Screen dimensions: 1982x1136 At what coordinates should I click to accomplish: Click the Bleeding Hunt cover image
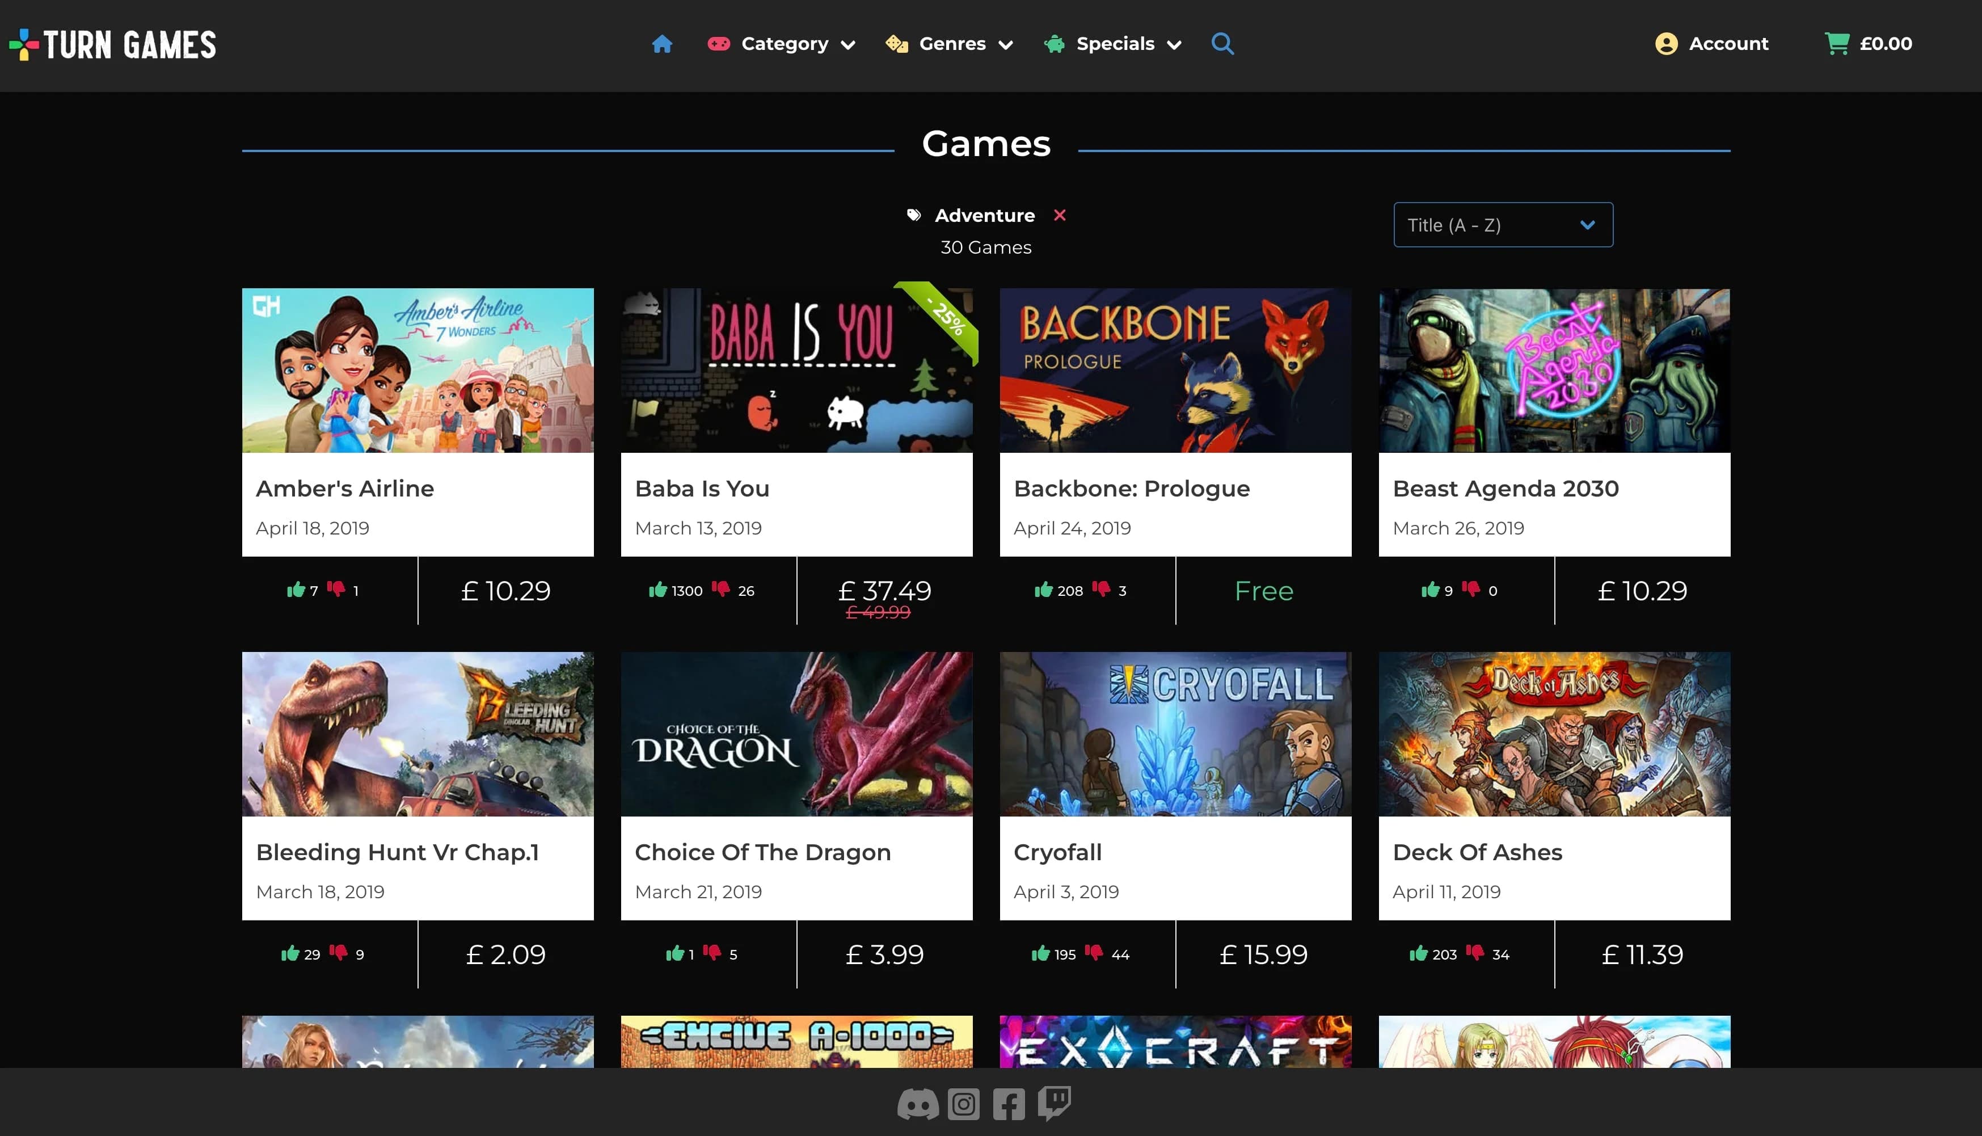pos(418,733)
